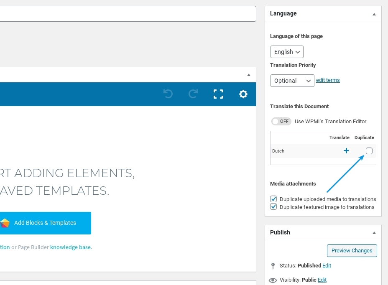The image size is (388, 285).
Task: Collapse the Language panel
Action: [x=374, y=14]
